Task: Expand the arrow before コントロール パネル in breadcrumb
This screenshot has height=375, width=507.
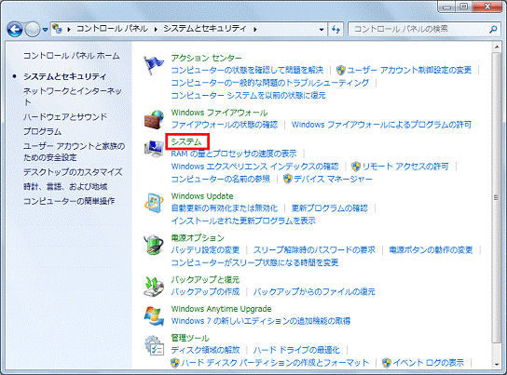Action: (69, 30)
